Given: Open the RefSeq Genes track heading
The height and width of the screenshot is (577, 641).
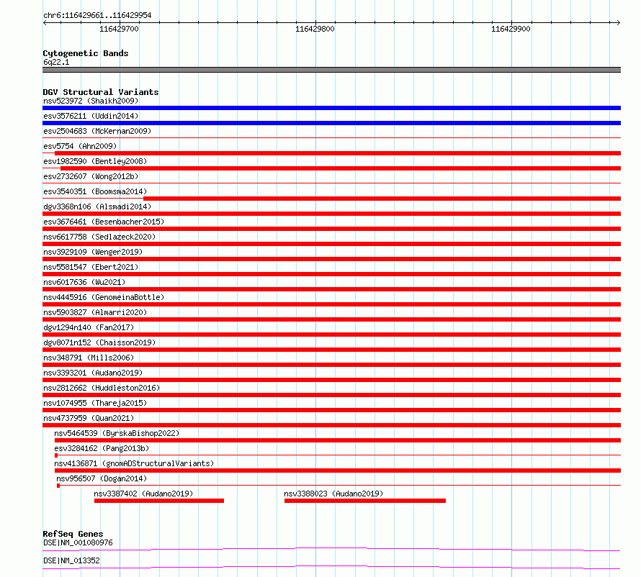Looking at the screenshot, I should (73, 534).
